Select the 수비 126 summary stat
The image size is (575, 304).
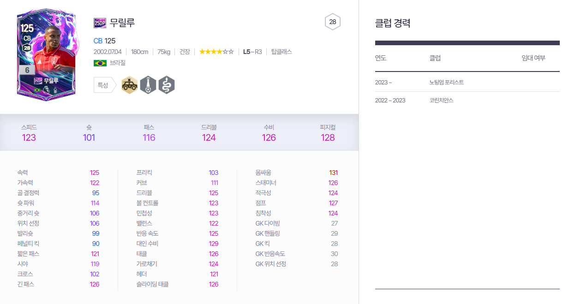pos(269,133)
